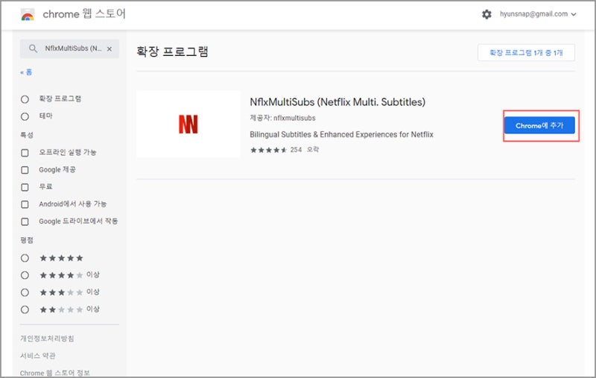Clear the NflxMultiSubs search query
The height and width of the screenshot is (378, 596).
pos(110,48)
